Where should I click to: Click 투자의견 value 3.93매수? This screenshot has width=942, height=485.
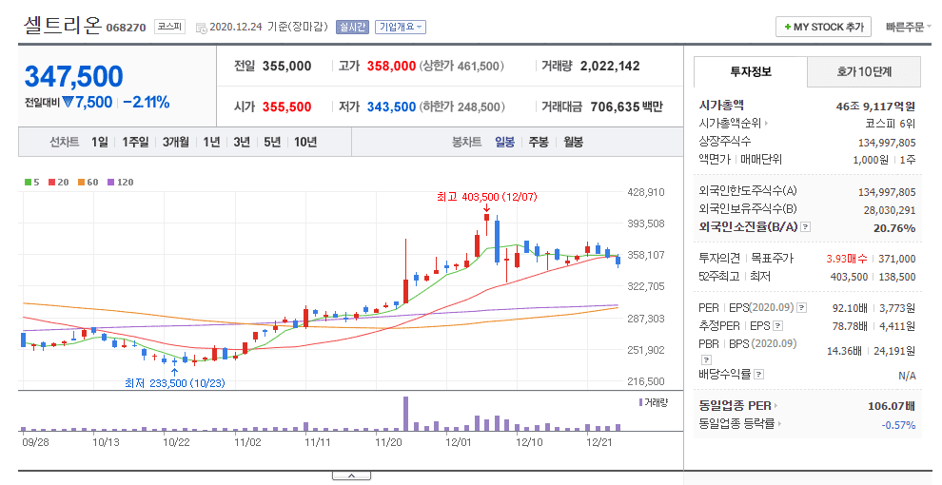click(847, 259)
